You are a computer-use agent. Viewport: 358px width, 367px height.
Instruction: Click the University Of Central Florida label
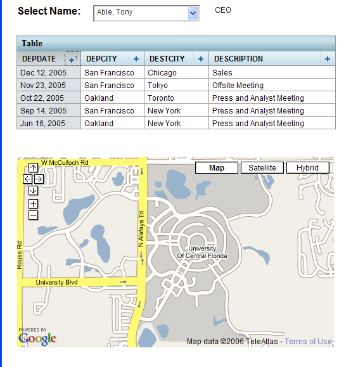202,252
